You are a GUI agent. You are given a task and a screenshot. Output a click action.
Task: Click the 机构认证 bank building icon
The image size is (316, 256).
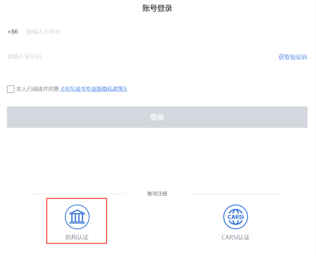[77, 217]
